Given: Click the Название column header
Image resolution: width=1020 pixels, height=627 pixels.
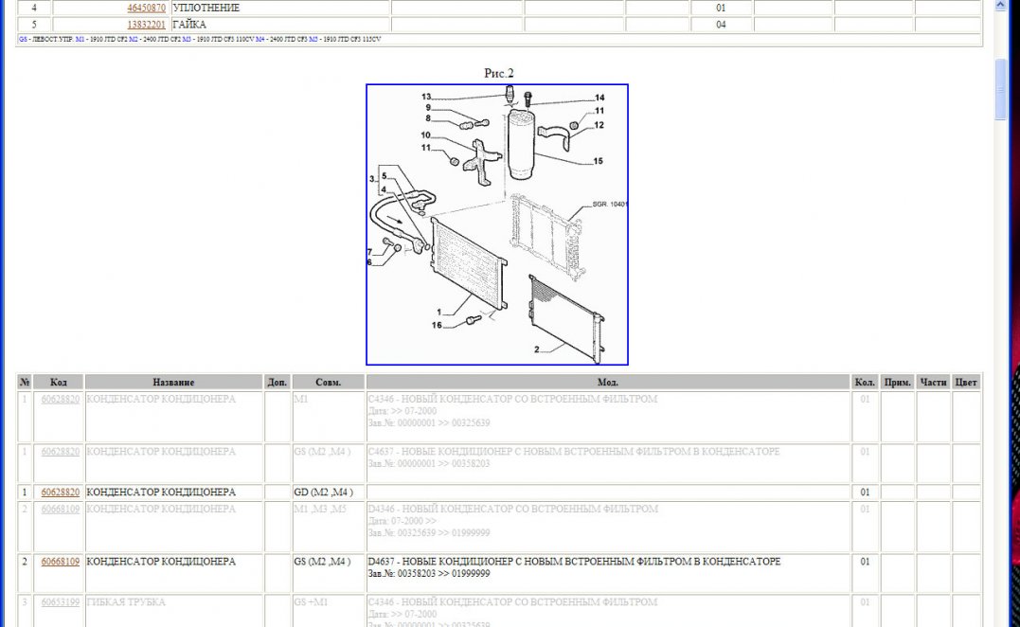Looking at the screenshot, I should tap(172, 383).
